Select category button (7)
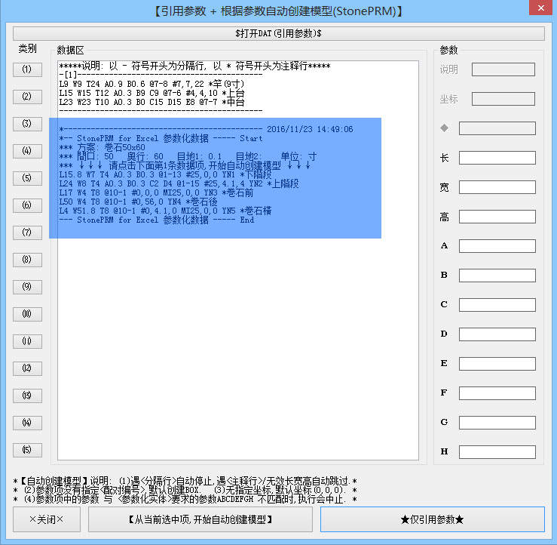 [x=27, y=232]
